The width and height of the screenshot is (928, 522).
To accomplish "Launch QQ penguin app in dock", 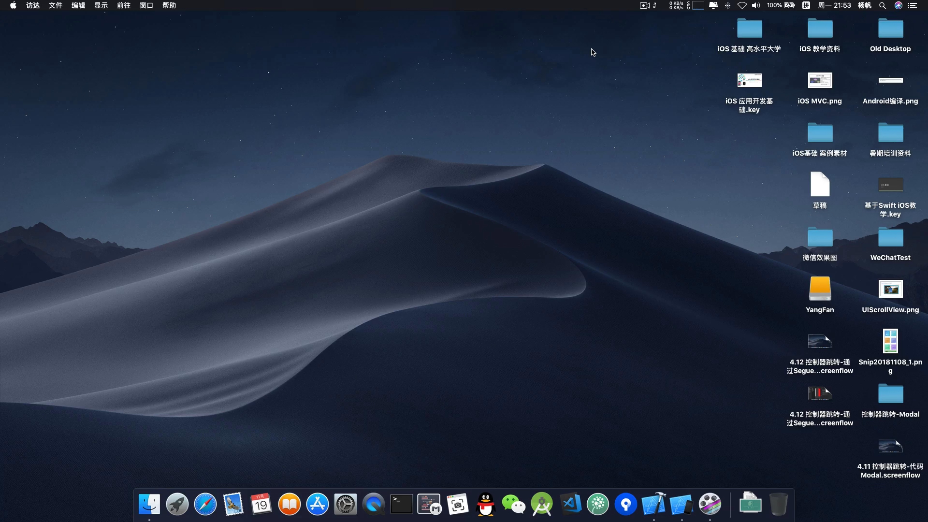I will [x=486, y=505].
